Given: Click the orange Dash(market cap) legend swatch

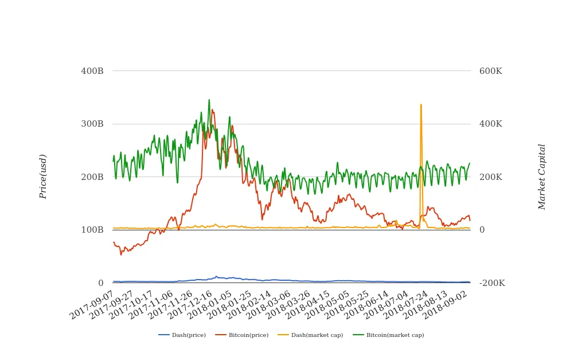Looking at the screenshot, I should pos(283,335).
